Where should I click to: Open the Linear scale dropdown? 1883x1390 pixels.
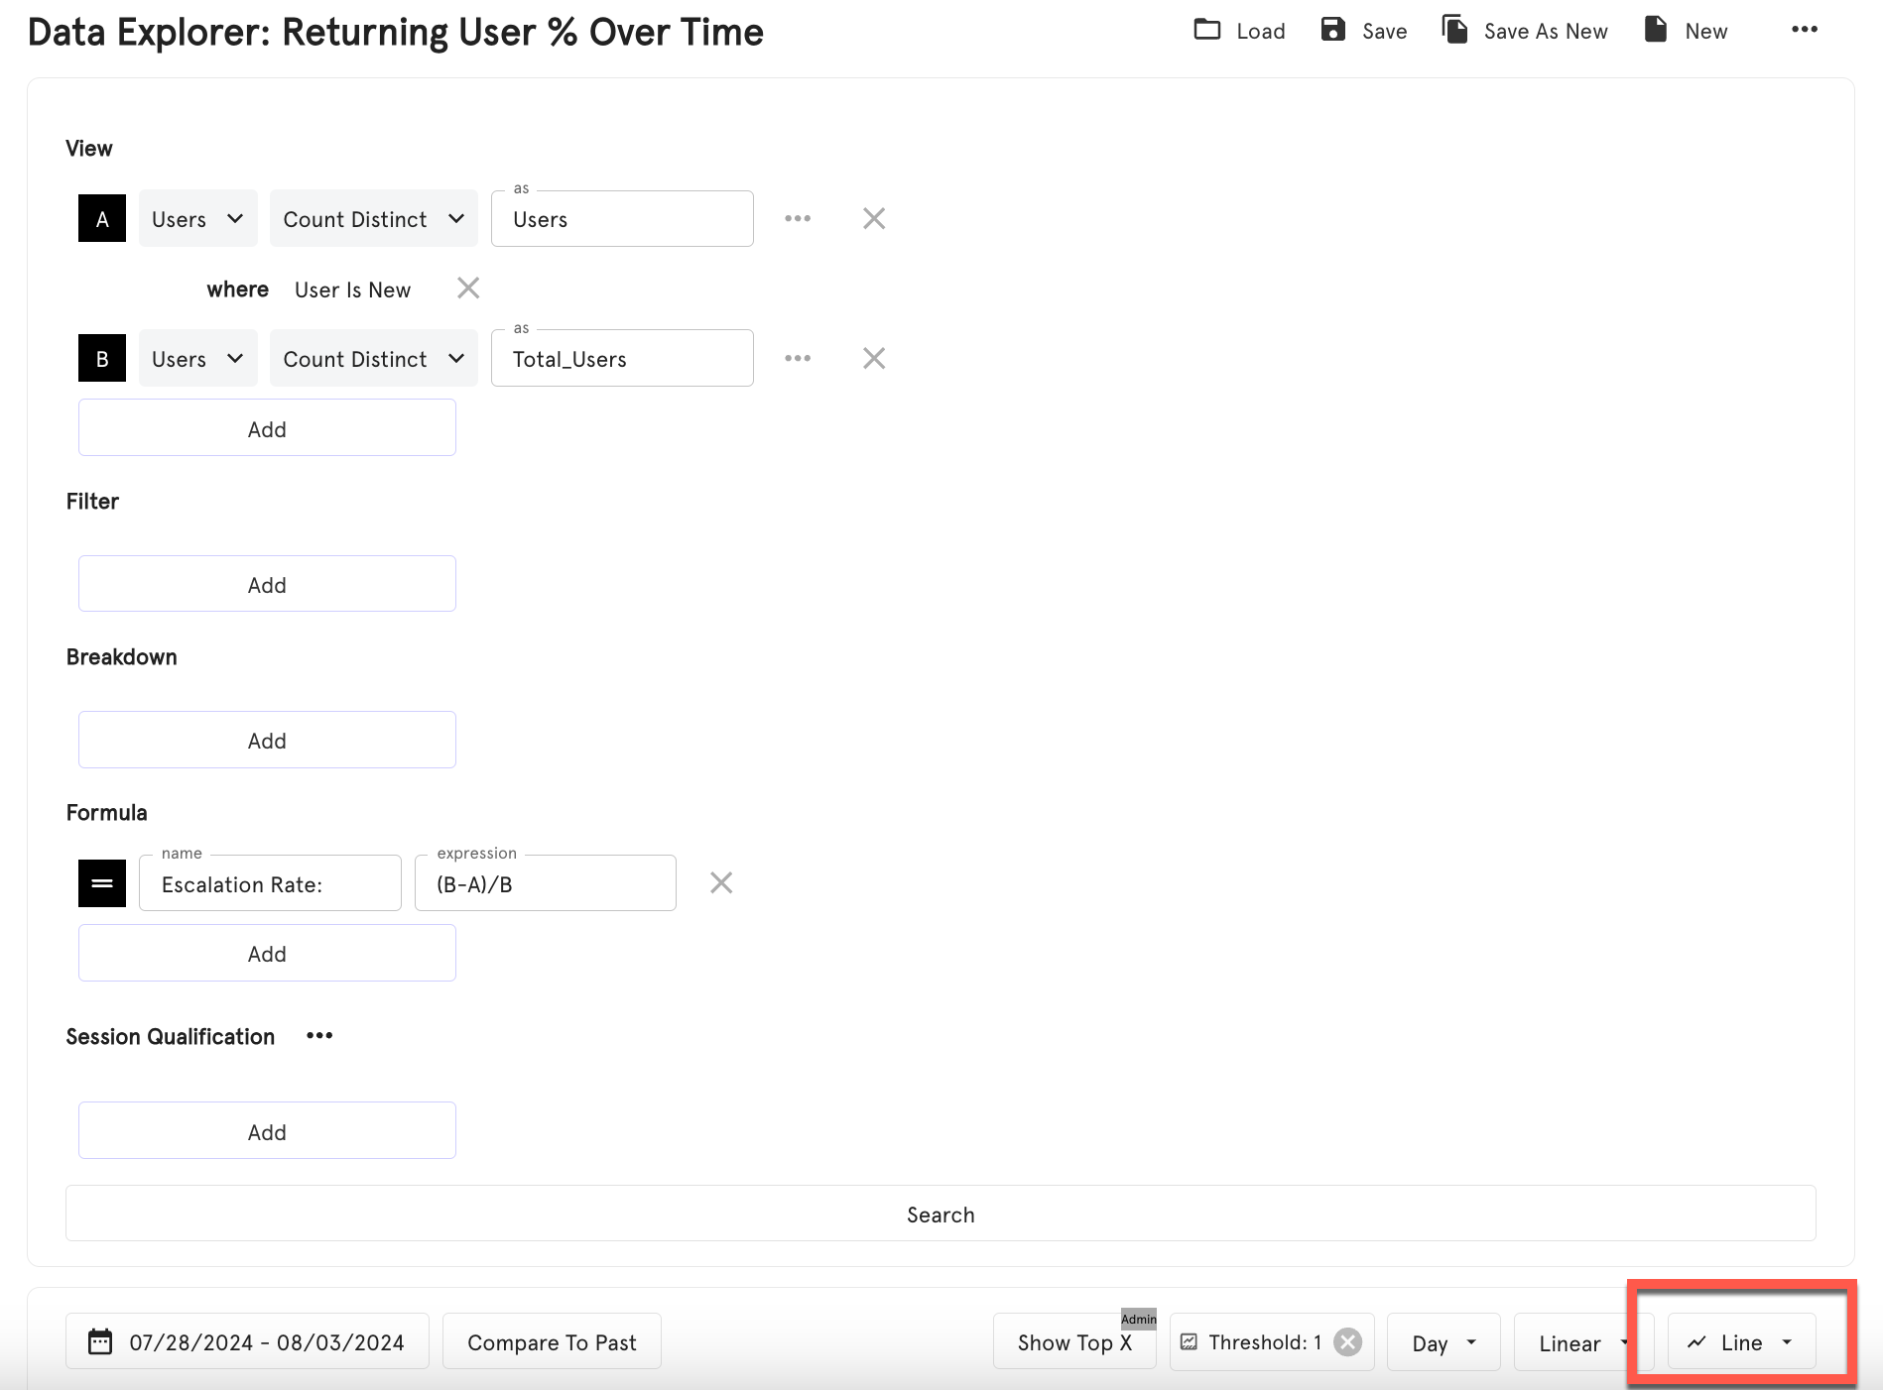pos(1582,1342)
